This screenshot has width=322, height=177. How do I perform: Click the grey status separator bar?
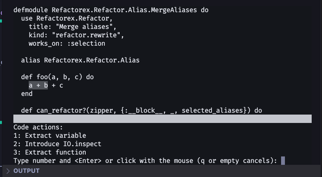point(163,119)
